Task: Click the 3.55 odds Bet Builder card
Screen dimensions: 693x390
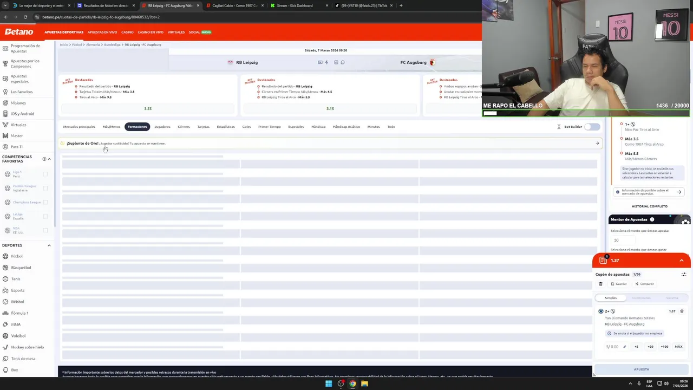Action: coord(148,108)
